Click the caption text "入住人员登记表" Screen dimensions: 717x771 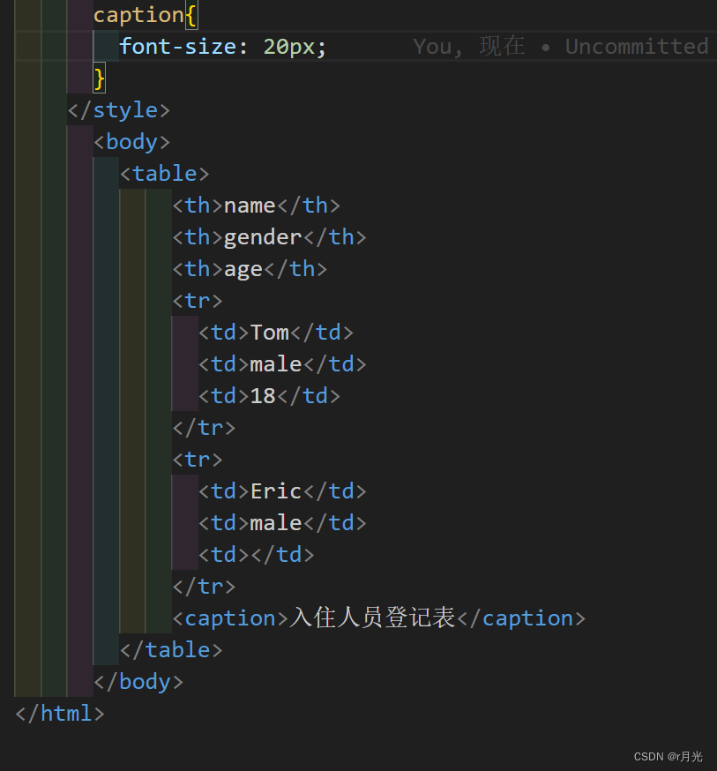tap(372, 618)
